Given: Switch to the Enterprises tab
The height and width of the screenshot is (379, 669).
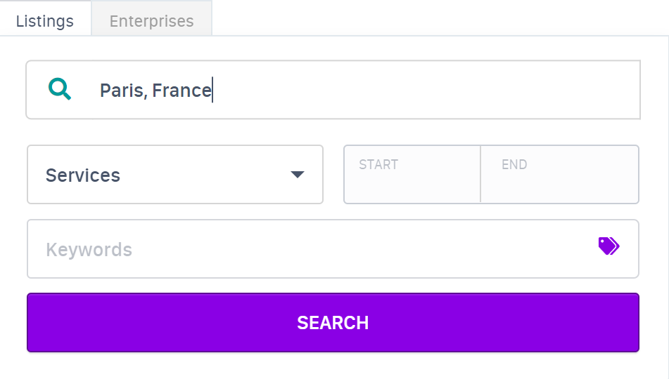Looking at the screenshot, I should click(151, 20).
